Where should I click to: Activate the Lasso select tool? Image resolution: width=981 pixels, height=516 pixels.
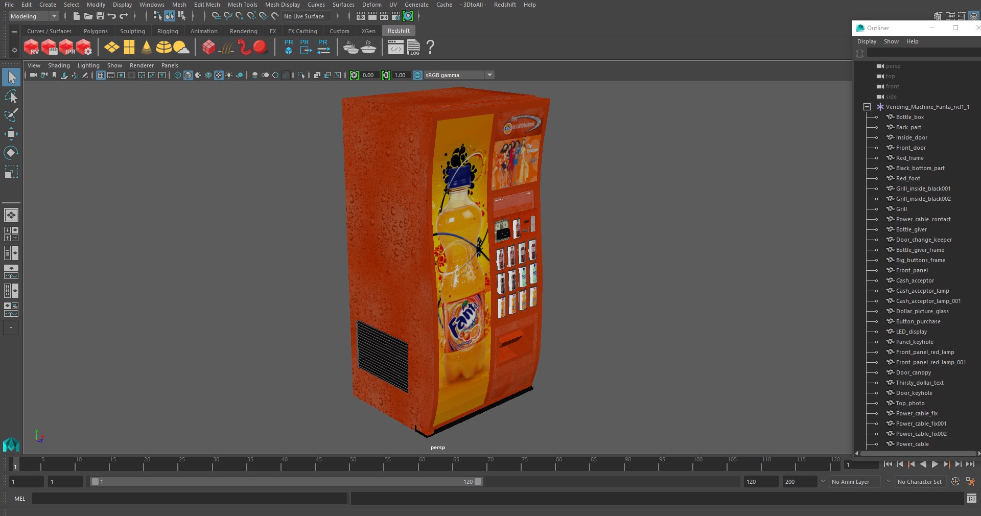point(11,96)
